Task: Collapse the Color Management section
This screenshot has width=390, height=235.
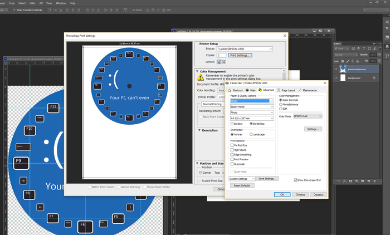Action: [197, 71]
